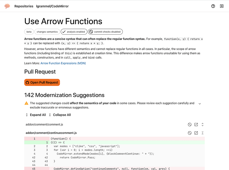Viewport: 229px width, 170px height.
Task: Click the removed line '(function() {'
Action: [x=114, y=139]
